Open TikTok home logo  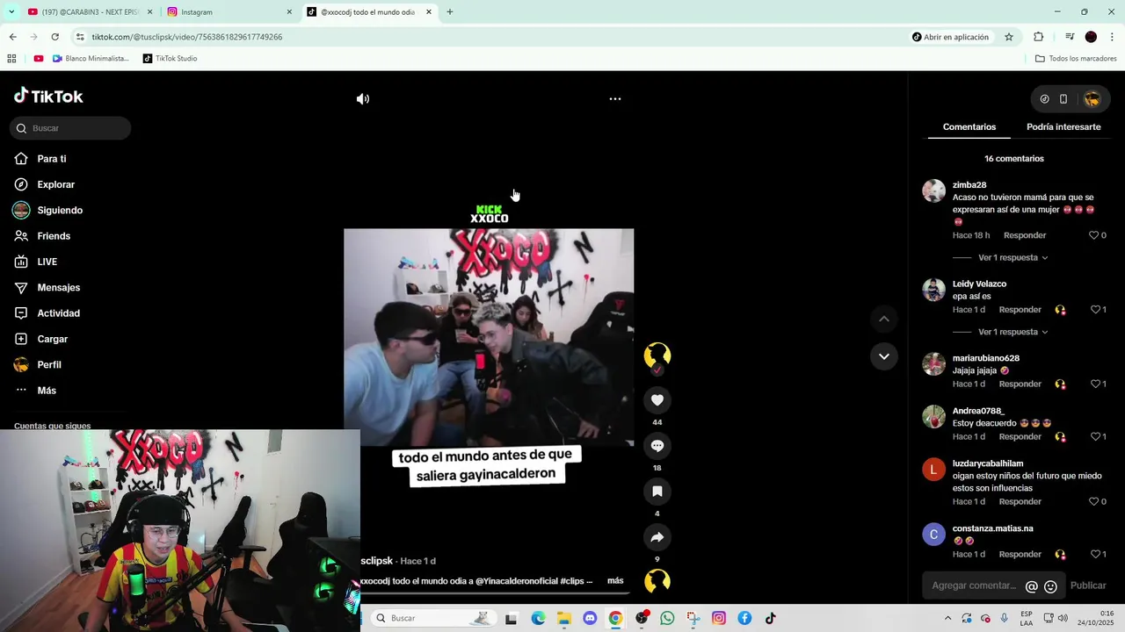[x=49, y=97]
